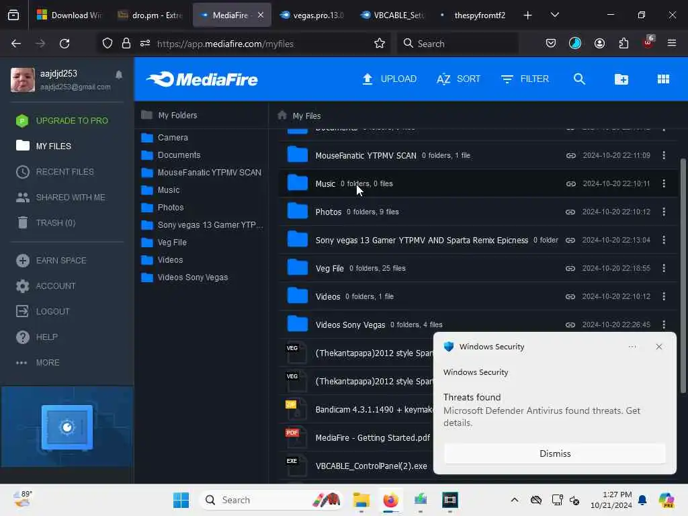Click the Firefox search box
Image resolution: width=688 pixels, height=516 pixels.
(x=457, y=44)
